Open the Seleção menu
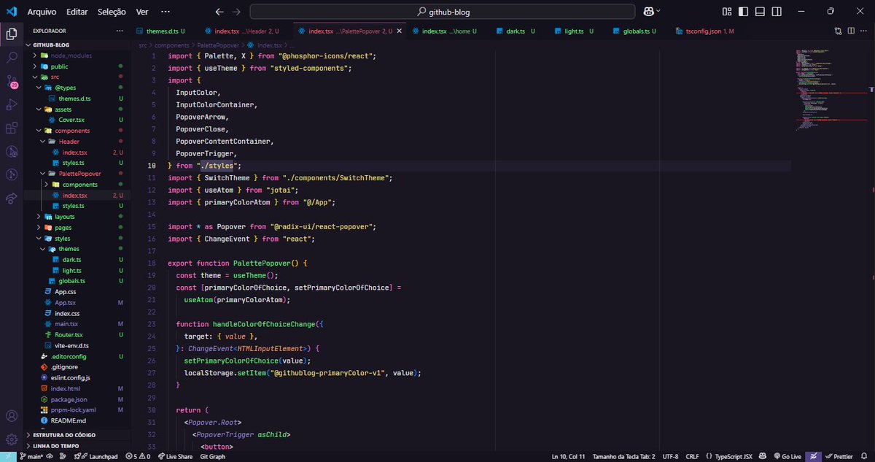The image size is (875, 462). coord(112,12)
